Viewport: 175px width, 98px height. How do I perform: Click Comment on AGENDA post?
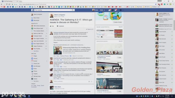60,26
